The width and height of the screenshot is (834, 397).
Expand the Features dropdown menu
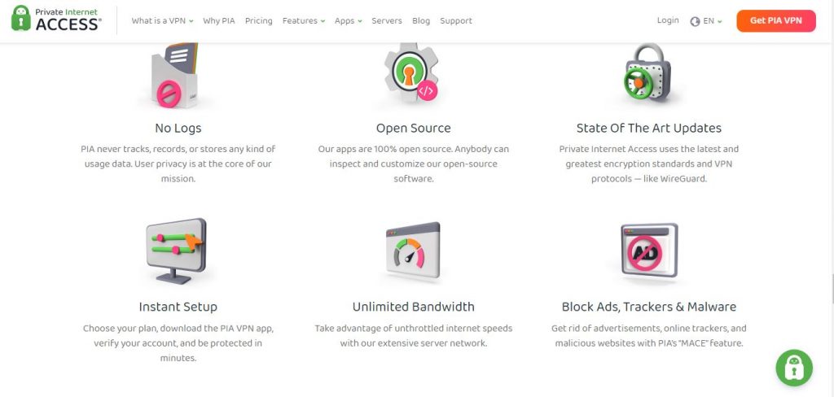303,21
